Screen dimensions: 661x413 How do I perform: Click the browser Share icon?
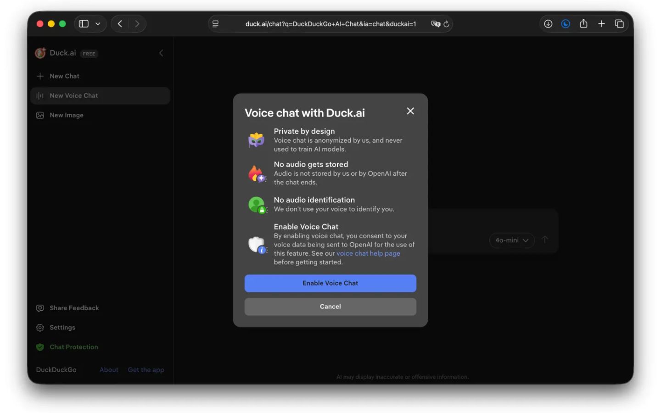[x=583, y=23]
